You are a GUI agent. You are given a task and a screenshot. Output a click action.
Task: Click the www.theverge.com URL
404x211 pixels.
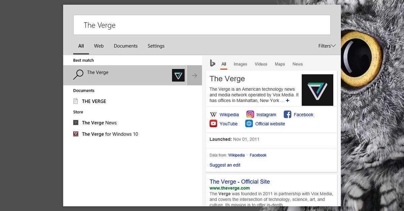coord(230,188)
